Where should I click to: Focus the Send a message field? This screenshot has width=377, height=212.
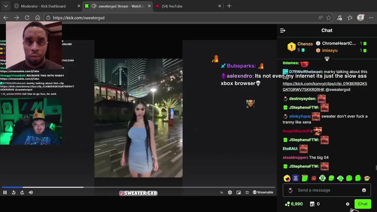click(327, 190)
